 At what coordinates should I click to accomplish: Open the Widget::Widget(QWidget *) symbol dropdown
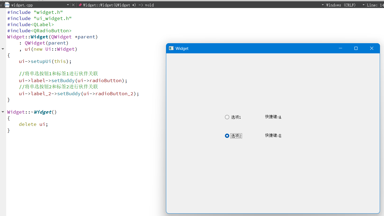pos(323,5)
